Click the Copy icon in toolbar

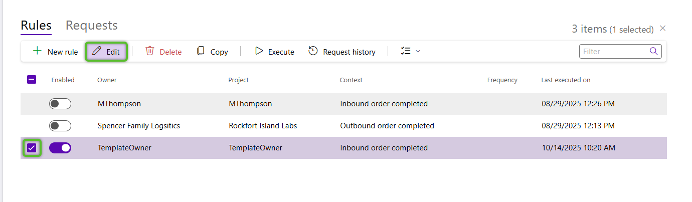coord(201,51)
